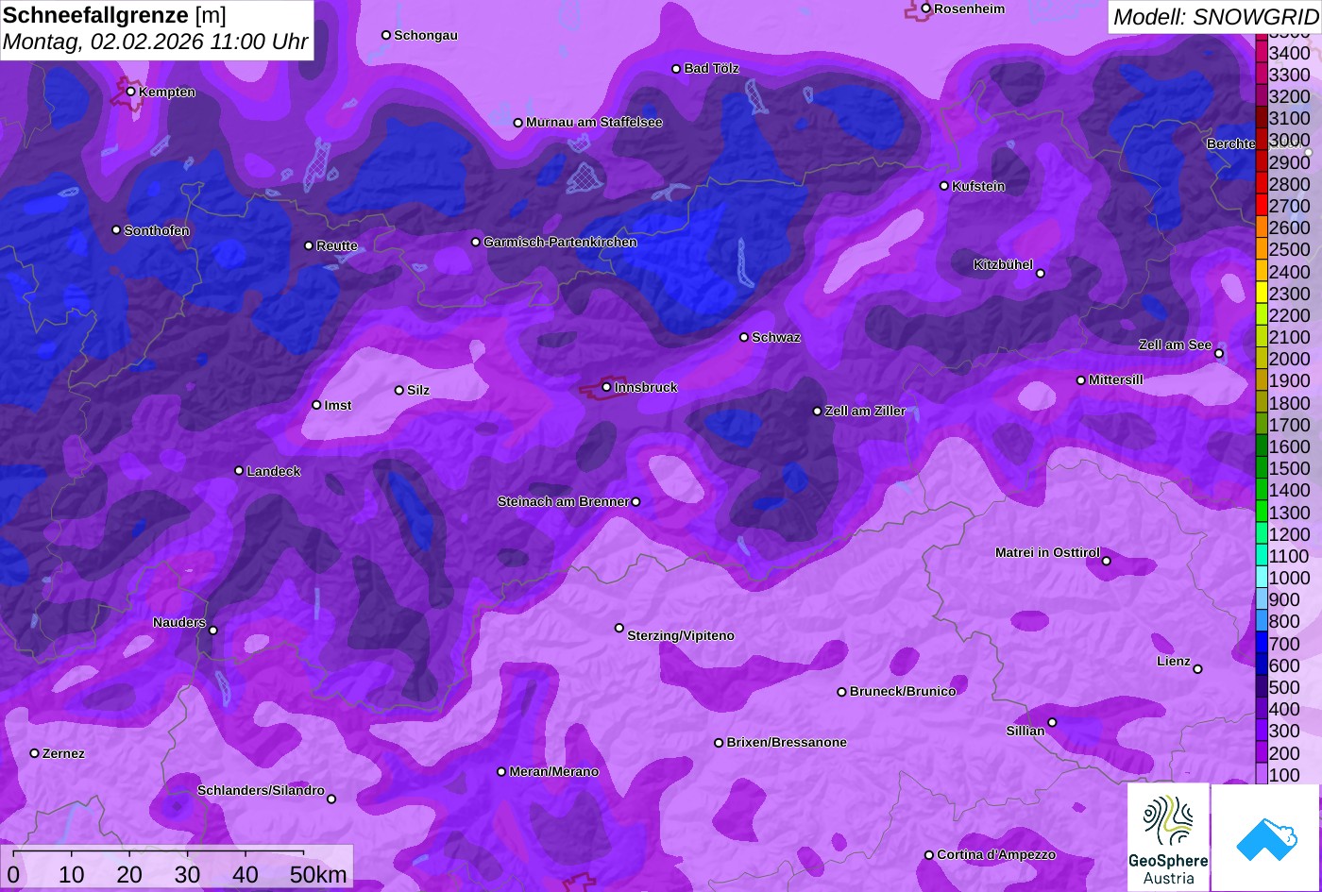Click the Sterzing/Vipiteno label
Image resolution: width=1322 pixels, height=892 pixels.
(681, 636)
